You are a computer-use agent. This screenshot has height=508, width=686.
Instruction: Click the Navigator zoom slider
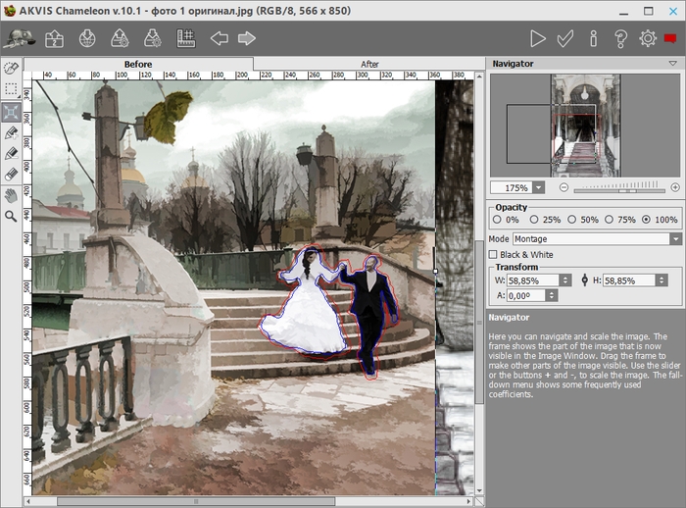(x=619, y=190)
